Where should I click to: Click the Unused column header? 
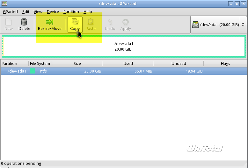tap(179, 63)
